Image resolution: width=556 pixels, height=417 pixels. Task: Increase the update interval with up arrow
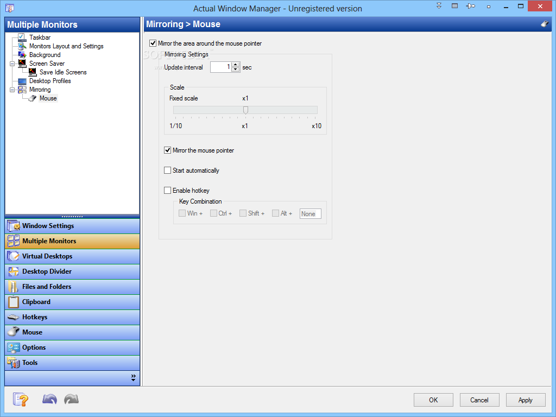[236, 65]
